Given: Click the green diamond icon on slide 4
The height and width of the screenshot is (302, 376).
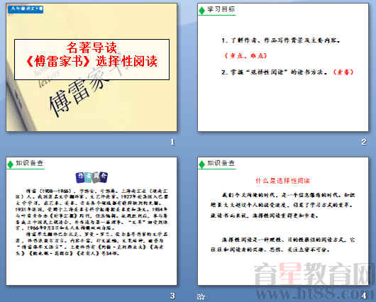Looking at the screenshot, I should (x=202, y=164).
